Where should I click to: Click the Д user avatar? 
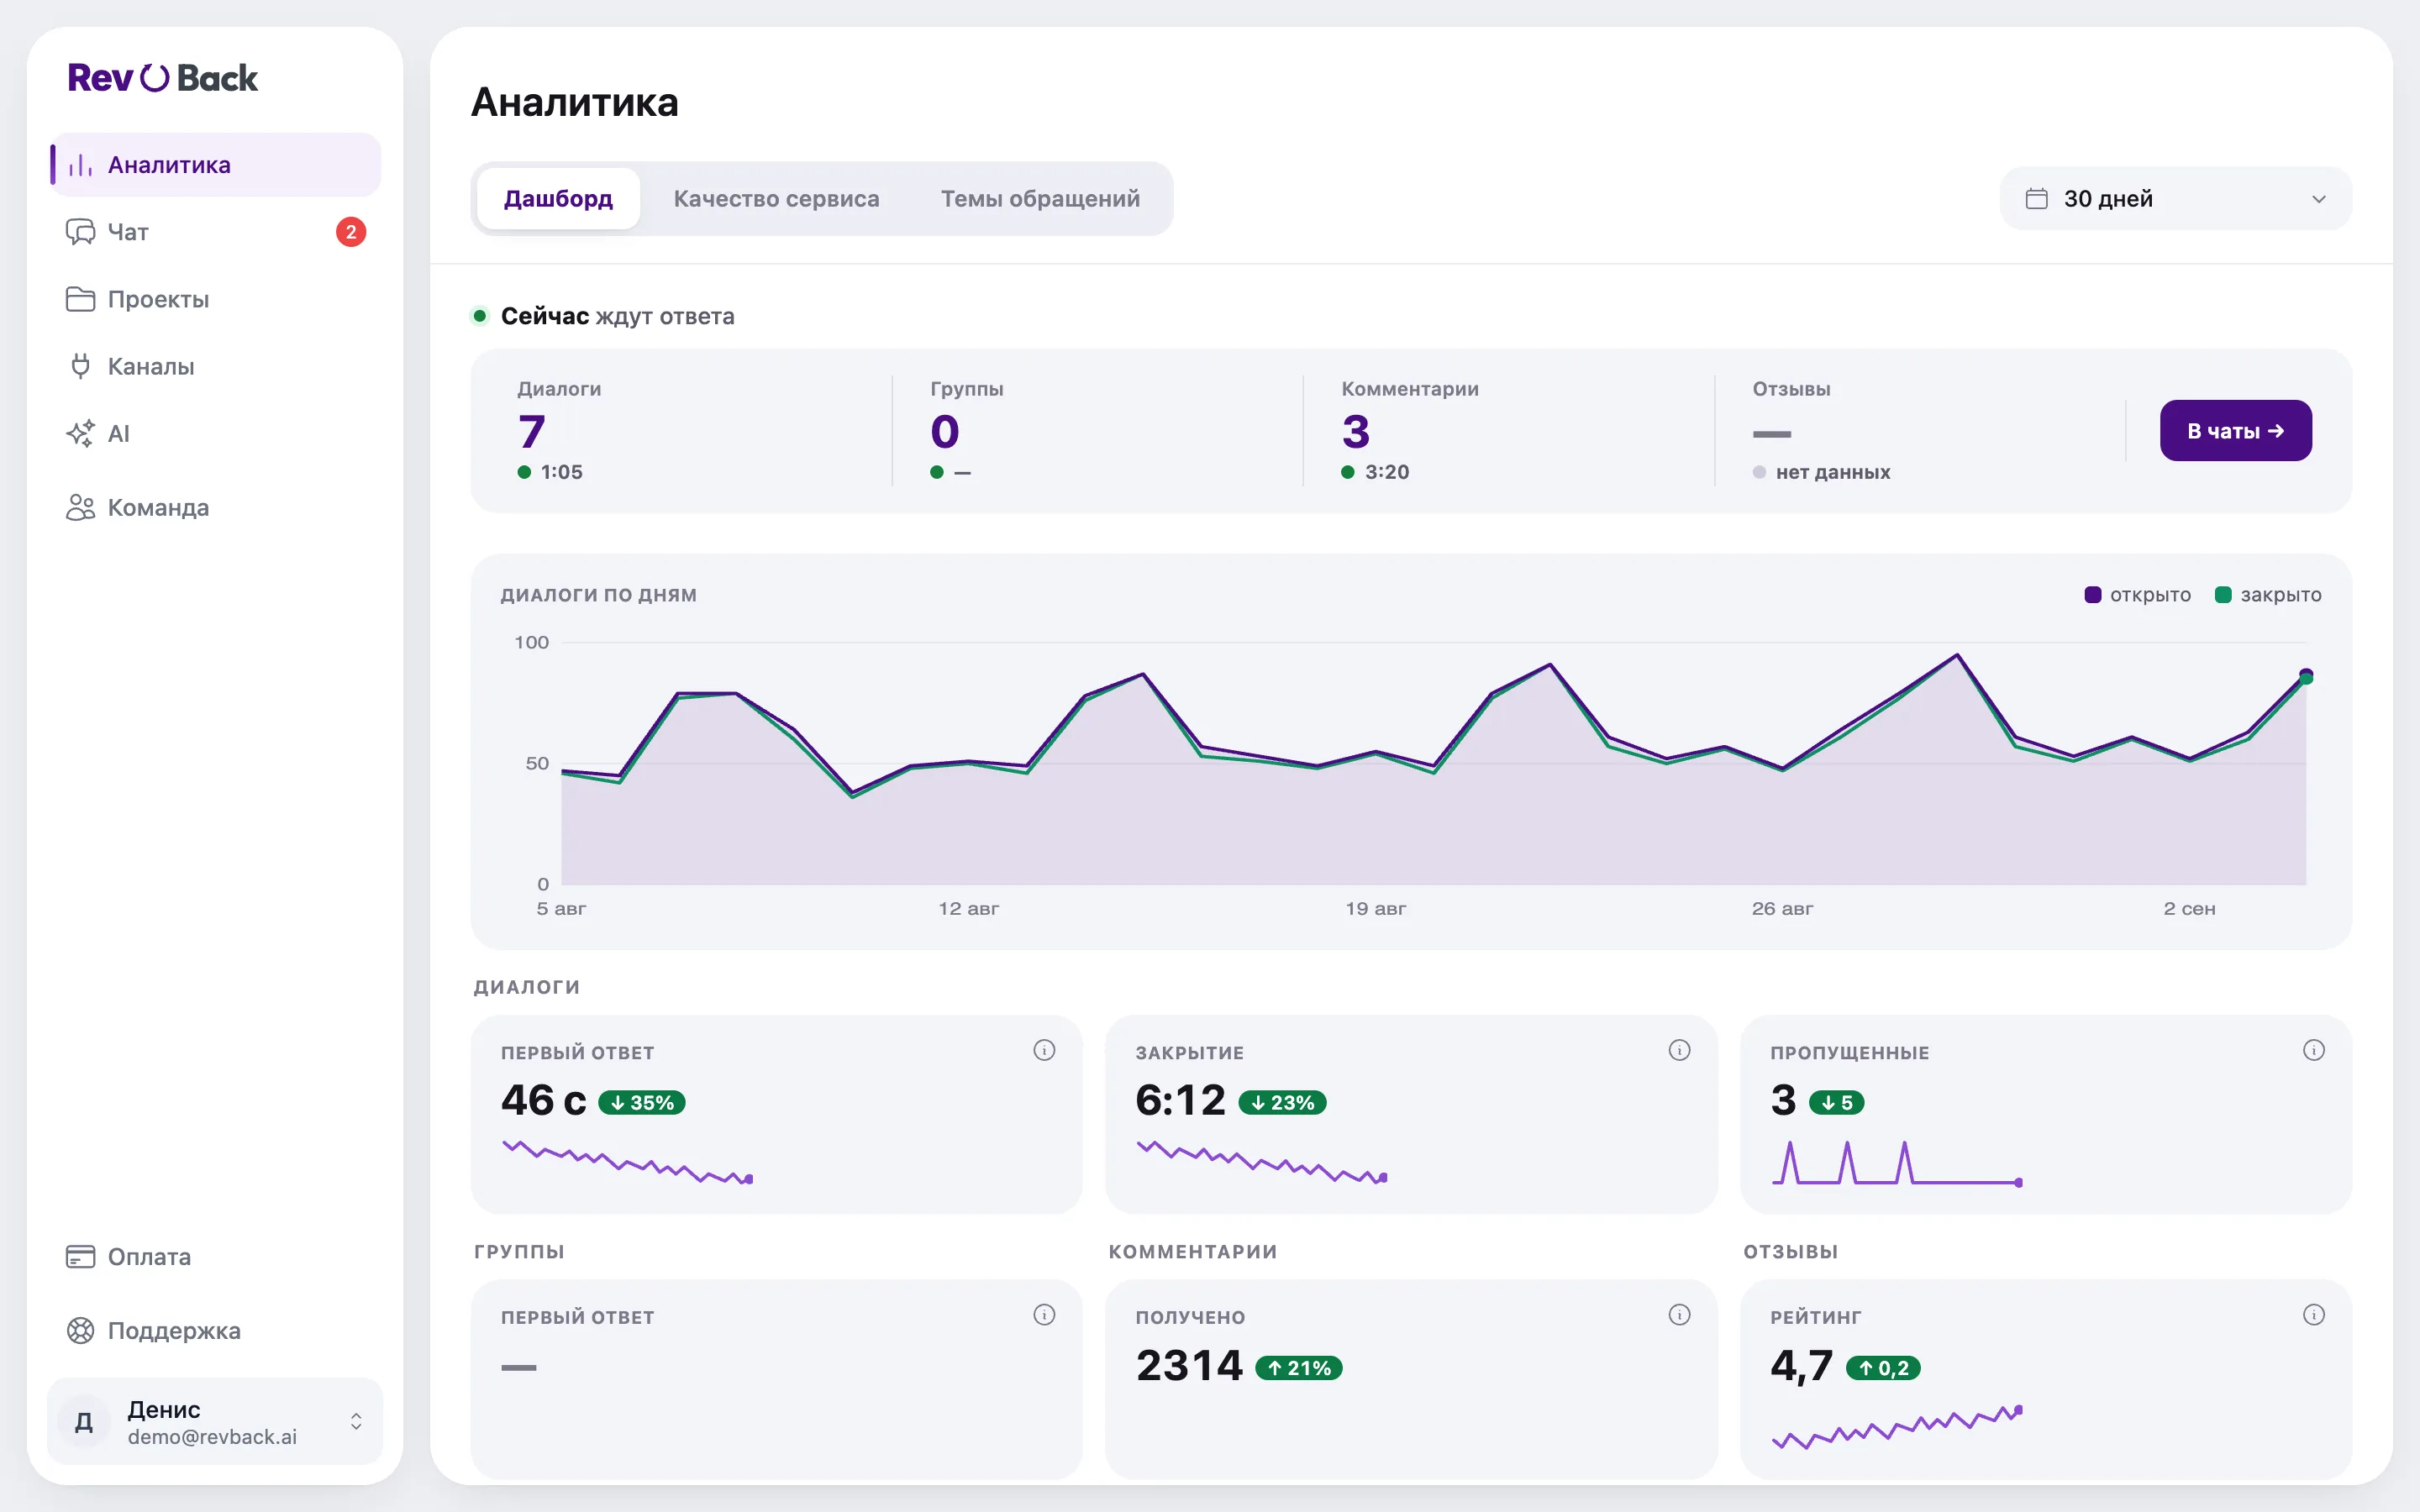pos(84,1421)
